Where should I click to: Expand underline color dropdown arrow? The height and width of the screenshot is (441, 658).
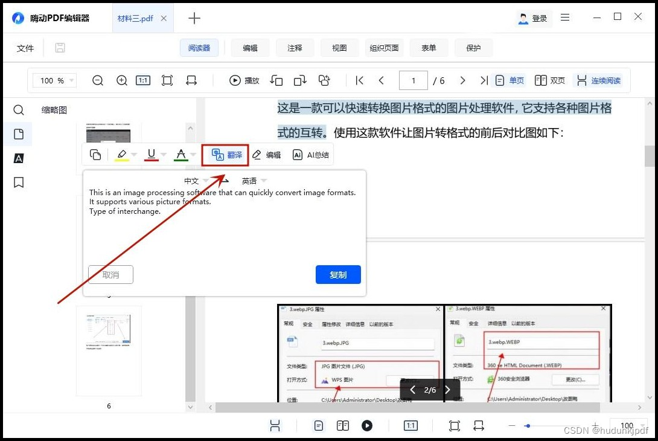(164, 155)
